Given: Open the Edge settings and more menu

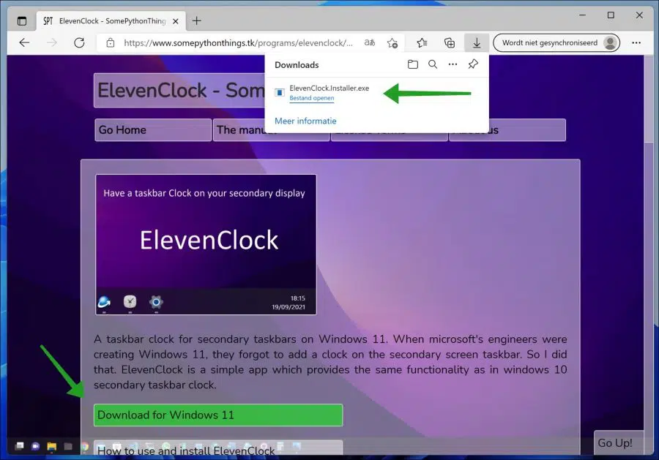Looking at the screenshot, I should [636, 43].
